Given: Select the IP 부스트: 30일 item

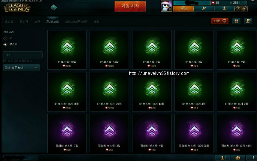Looking at the screenshot, I should 67,50.
